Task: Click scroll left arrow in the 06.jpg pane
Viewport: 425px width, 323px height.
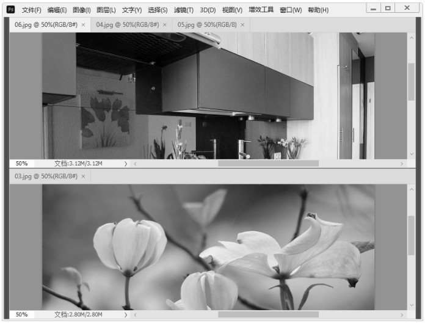Action: pos(135,164)
